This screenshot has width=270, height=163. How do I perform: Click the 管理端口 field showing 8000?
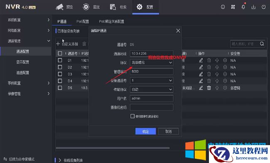(152, 72)
